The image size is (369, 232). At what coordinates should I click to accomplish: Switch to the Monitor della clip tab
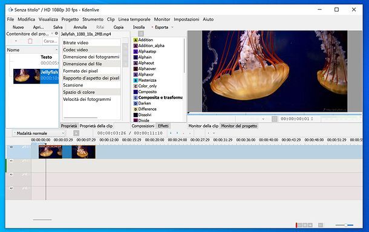[x=203, y=126]
